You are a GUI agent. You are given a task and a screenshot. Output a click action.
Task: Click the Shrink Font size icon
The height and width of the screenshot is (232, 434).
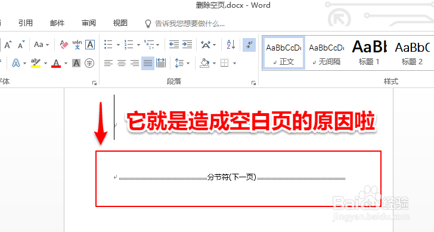pyautogui.click(x=21, y=45)
